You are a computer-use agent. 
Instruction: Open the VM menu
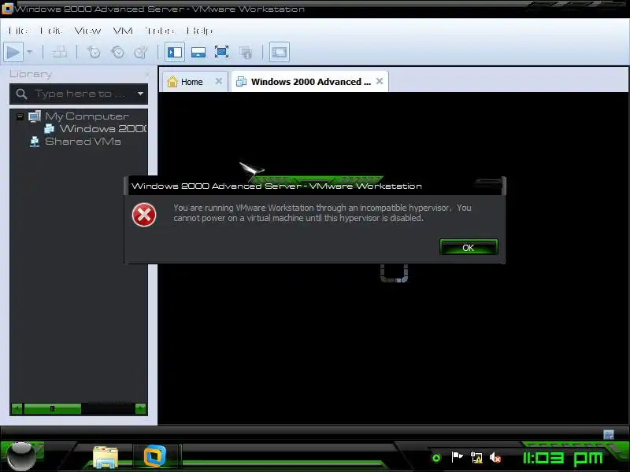tap(123, 31)
